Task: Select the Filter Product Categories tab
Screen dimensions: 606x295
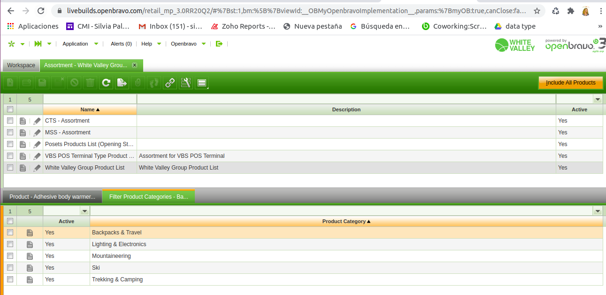Action: tap(149, 197)
